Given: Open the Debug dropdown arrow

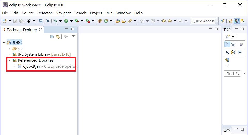Looking at the screenshot, I should click(x=60, y=21).
